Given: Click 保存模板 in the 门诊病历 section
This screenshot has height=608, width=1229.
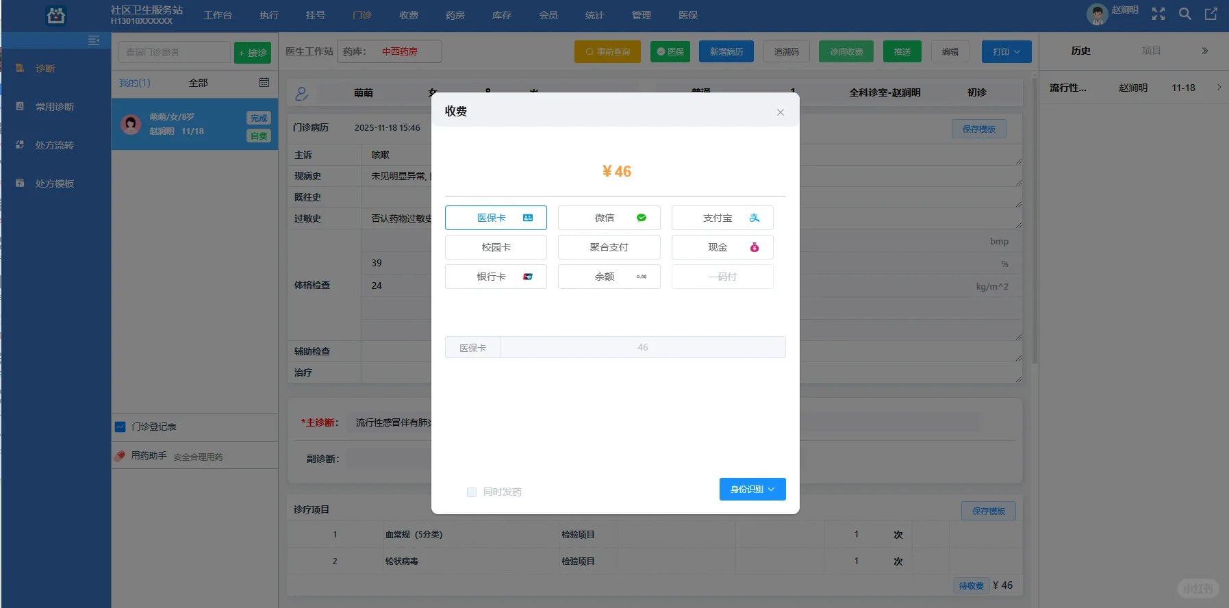Looking at the screenshot, I should click(x=979, y=129).
